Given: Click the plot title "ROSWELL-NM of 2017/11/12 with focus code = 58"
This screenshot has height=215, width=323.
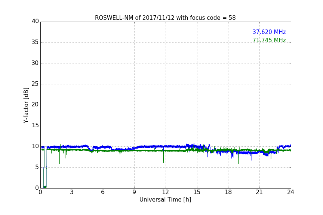Looking at the screenshot, I should (165, 18).
